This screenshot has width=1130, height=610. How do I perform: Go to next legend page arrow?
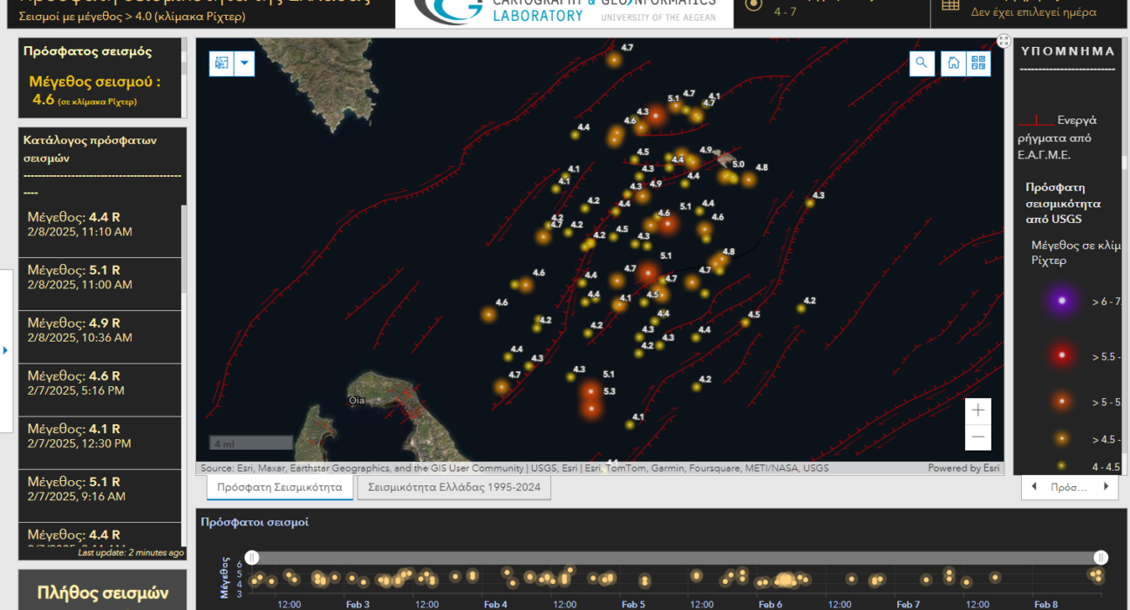click(x=1106, y=486)
